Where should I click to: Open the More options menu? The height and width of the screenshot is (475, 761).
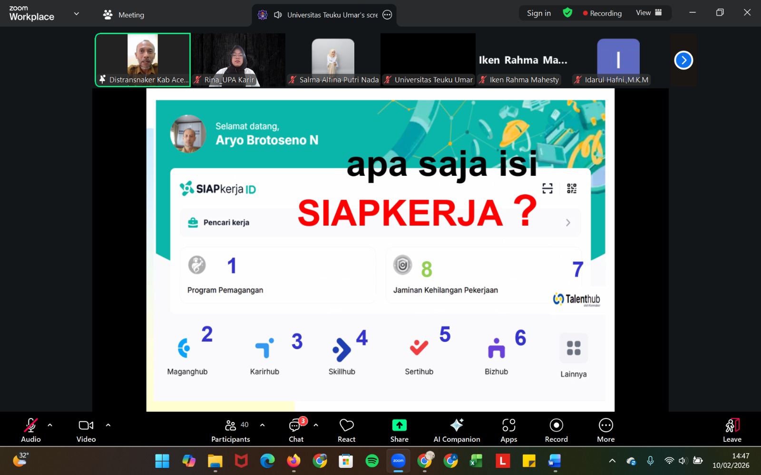[x=605, y=430]
